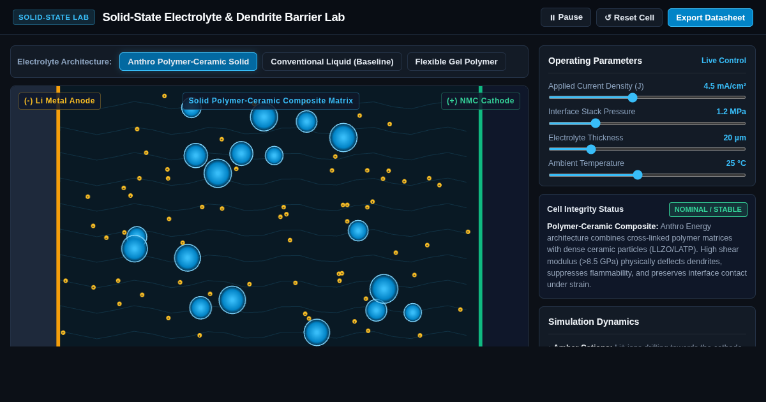The height and width of the screenshot is (402, 766).
Task: Click the Interface Stack Pressure label
Action: tap(592, 112)
